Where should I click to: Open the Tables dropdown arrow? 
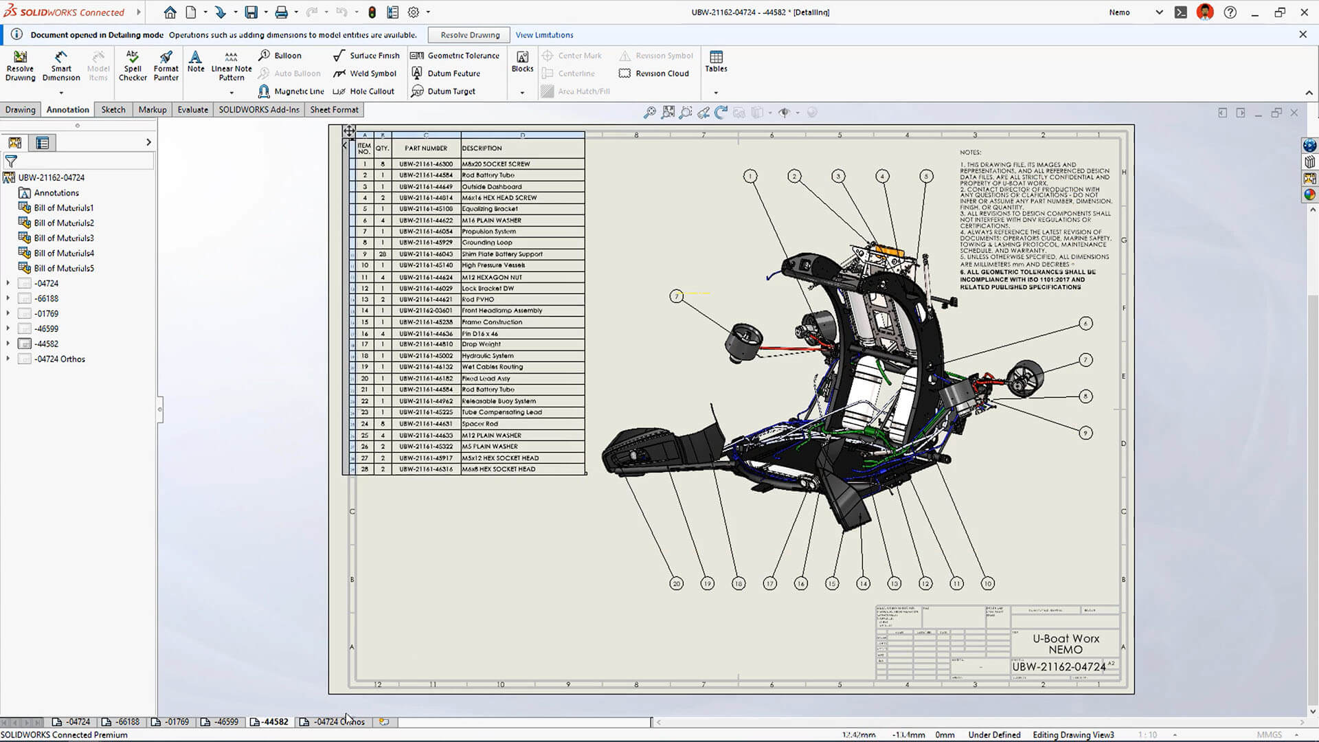716,93
